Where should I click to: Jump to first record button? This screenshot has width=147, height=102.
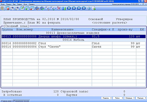coord(69,8)
